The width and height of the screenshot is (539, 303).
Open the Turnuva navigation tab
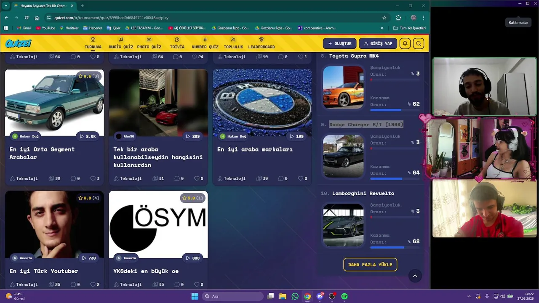(x=93, y=43)
